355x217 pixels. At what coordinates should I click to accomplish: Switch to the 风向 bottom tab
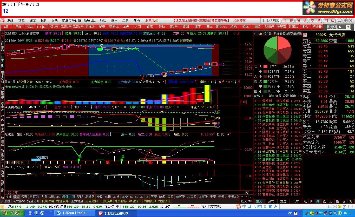point(295,201)
